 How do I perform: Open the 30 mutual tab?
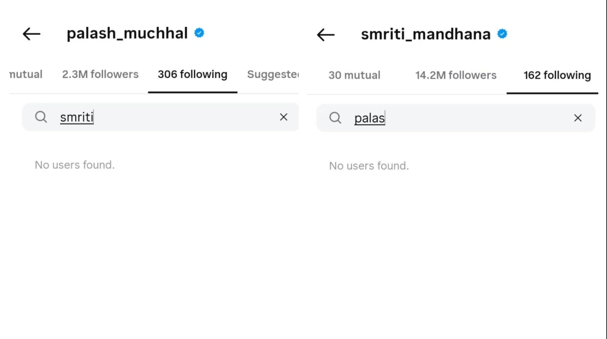point(354,75)
